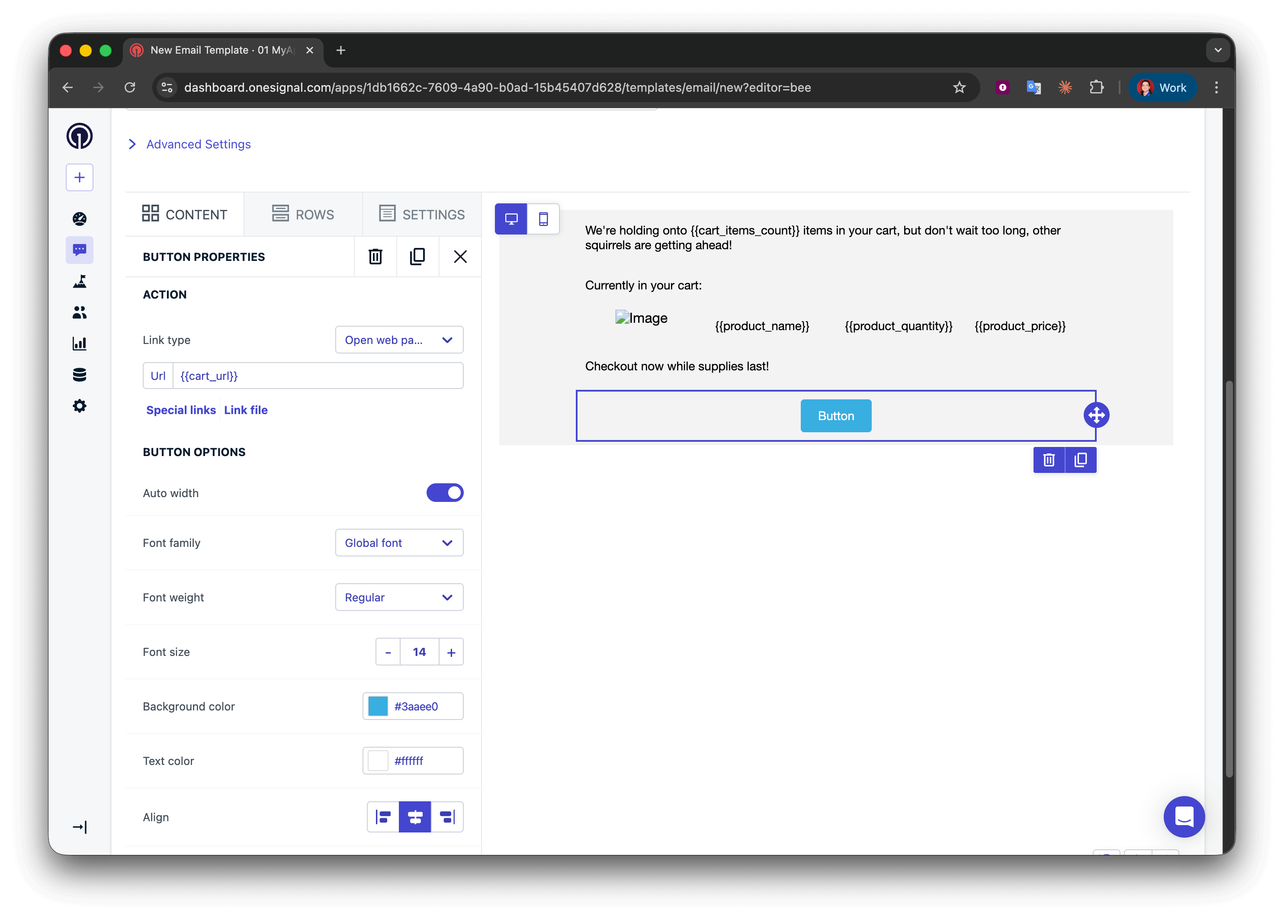Increase font size with plus stepper
This screenshot has width=1284, height=919.
pyautogui.click(x=451, y=652)
